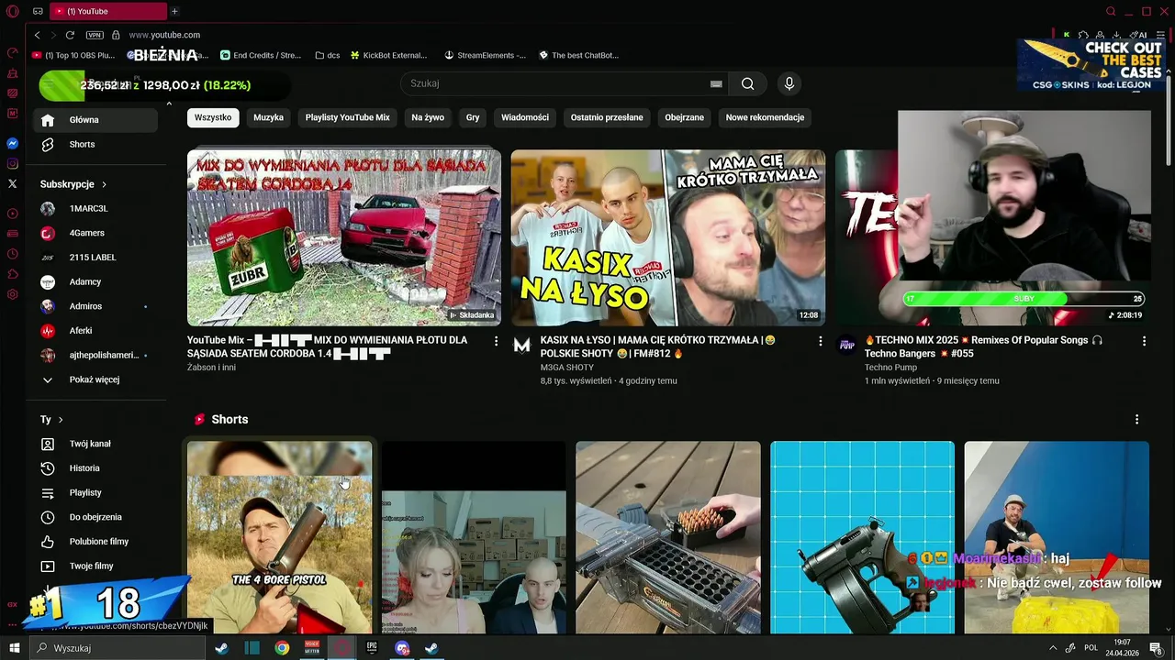Show hidden system tray icons chevron
The width and height of the screenshot is (1175, 660).
coord(1052,648)
